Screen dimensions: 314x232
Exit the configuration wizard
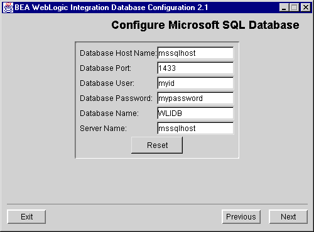pyautogui.click(x=26, y=217)
